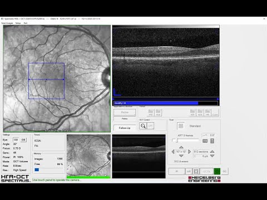Click the 'ICGA:' timer label

(x=38, y=141)
